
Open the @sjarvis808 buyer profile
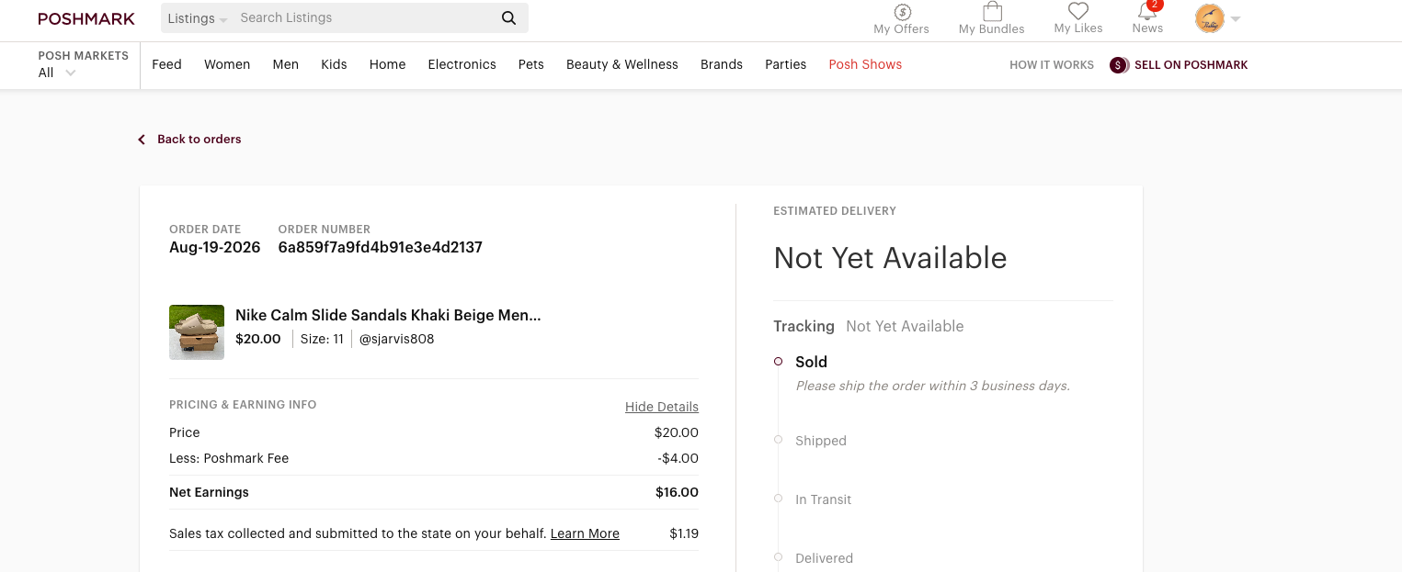point(396,339)
